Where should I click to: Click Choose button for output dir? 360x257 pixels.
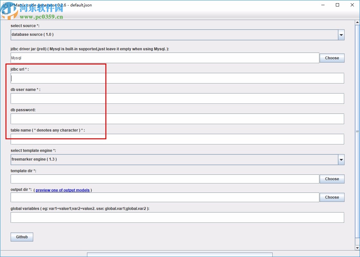point(332,197)
